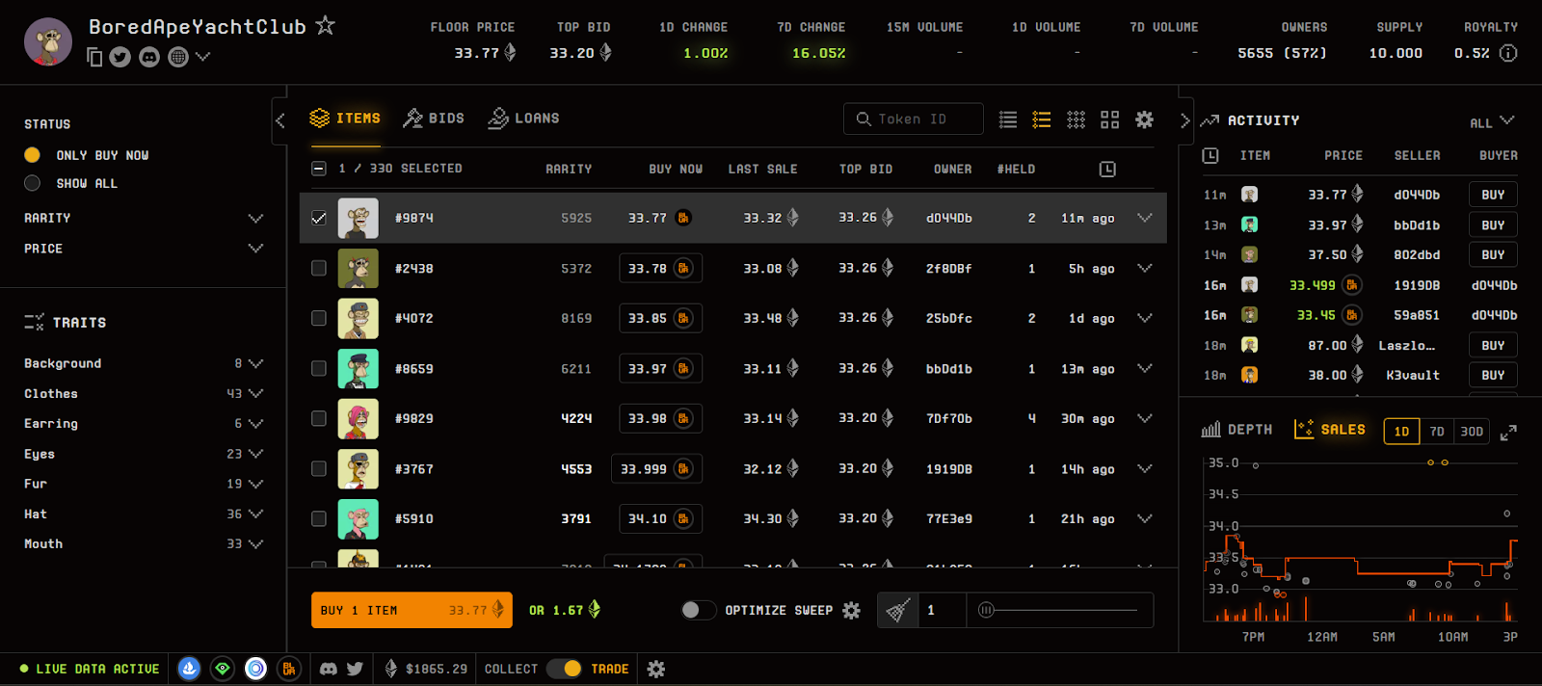Image resolution: width=1542 pixels, height=686 pixels.
Task: Uncheck item #9874
Action: [319, 219]
